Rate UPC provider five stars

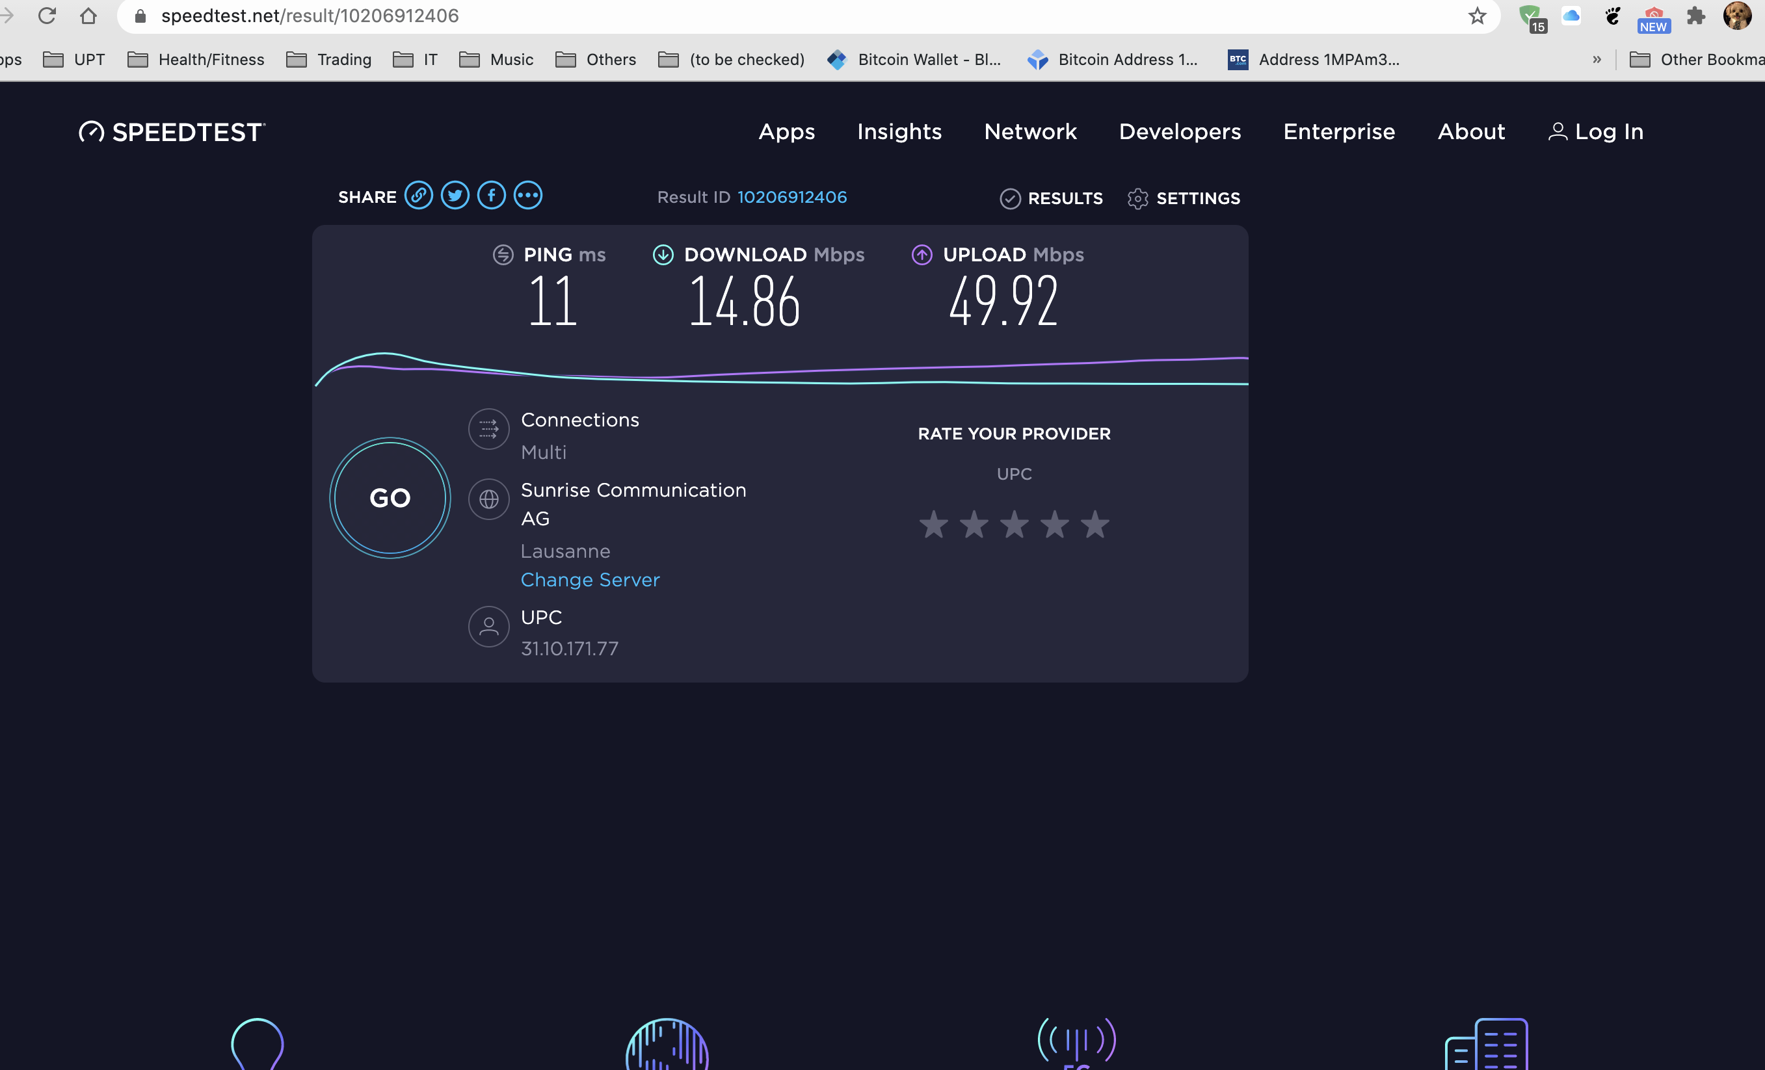1095,524
